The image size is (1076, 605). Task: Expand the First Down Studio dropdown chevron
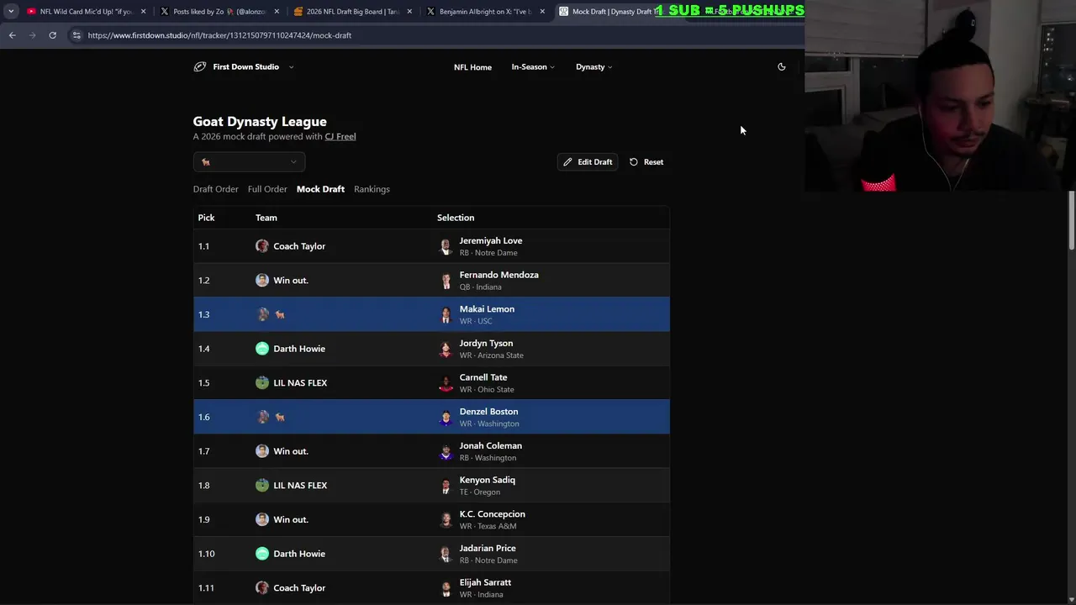291,67
